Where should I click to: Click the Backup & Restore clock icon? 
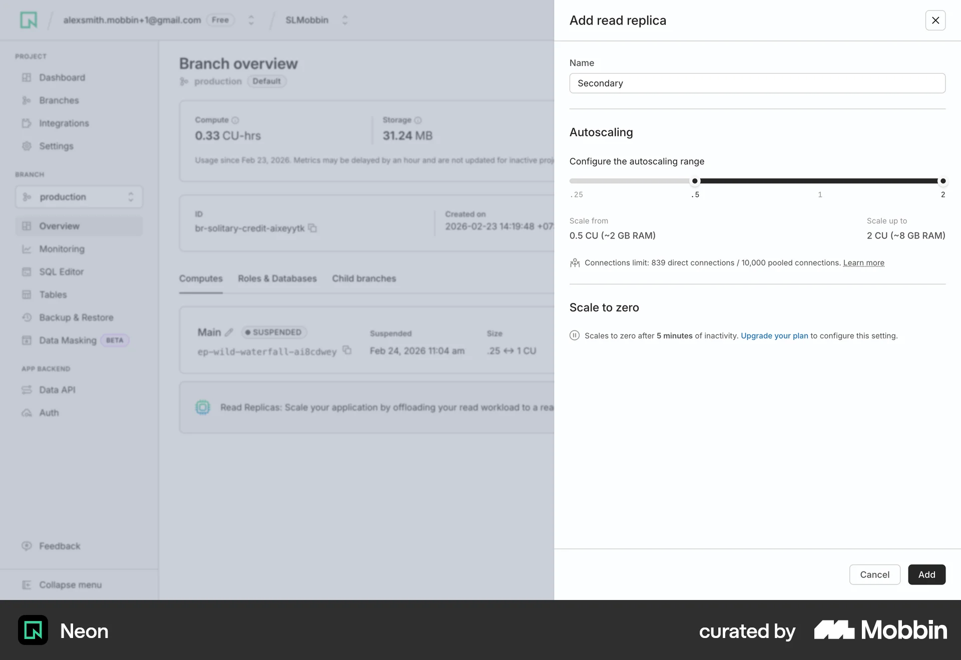pos(27,317)
